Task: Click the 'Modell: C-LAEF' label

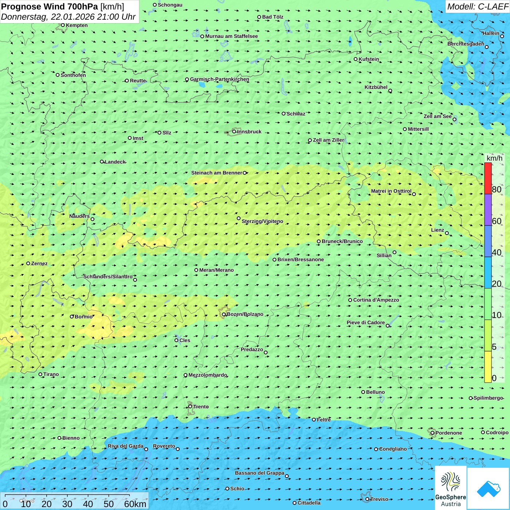Action: [x=478, y=7]
